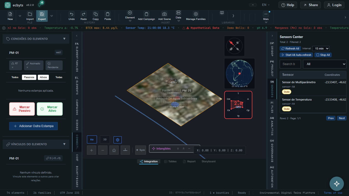The image size is (349, 196).
Task: Undo the last action
Action: click(72, 14)
